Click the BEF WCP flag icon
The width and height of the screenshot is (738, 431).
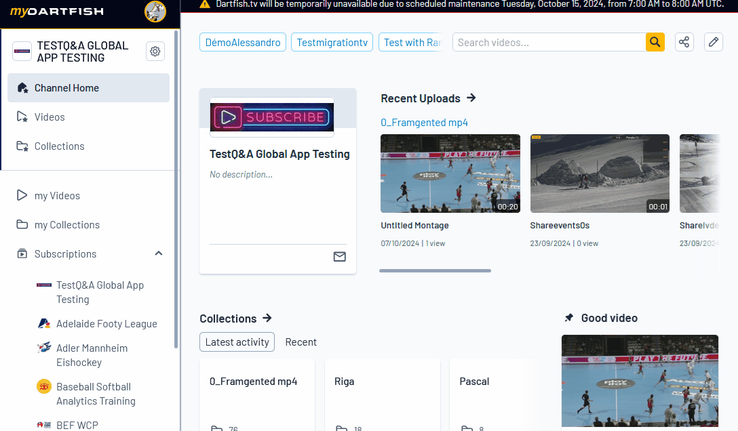[44, 425]
